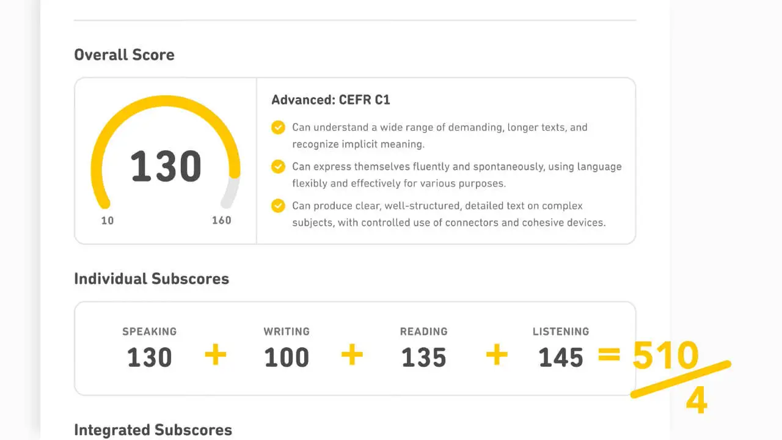Select the Listening subscore 145
This screenshot has height=440, width=782.
tap(561, 358)
